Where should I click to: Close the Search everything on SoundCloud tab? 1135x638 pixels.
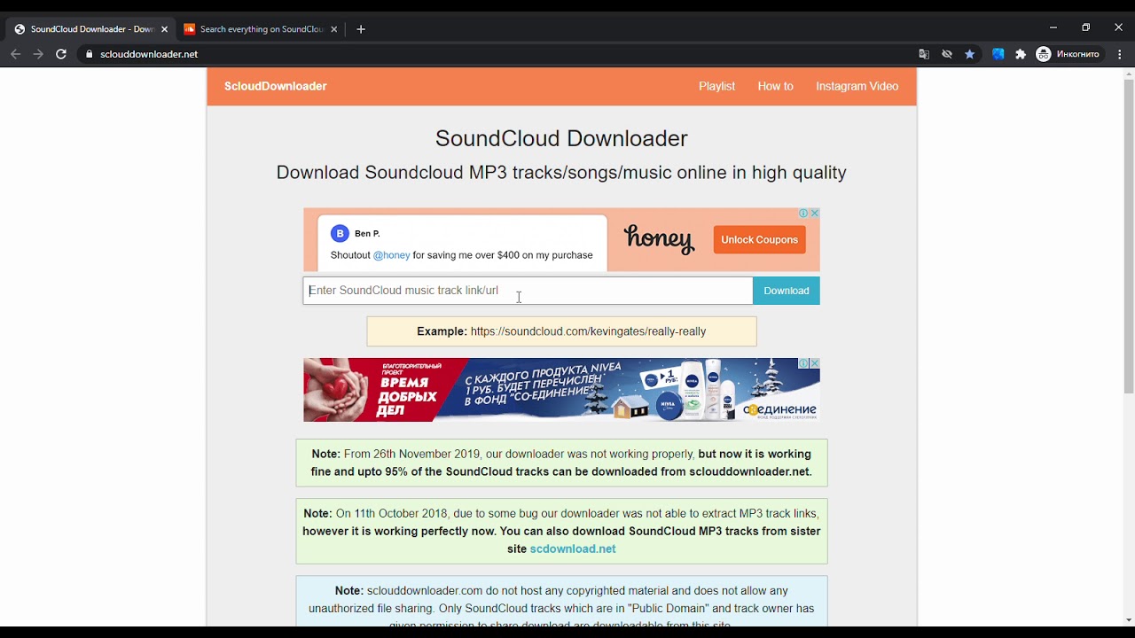click(334, 29)
